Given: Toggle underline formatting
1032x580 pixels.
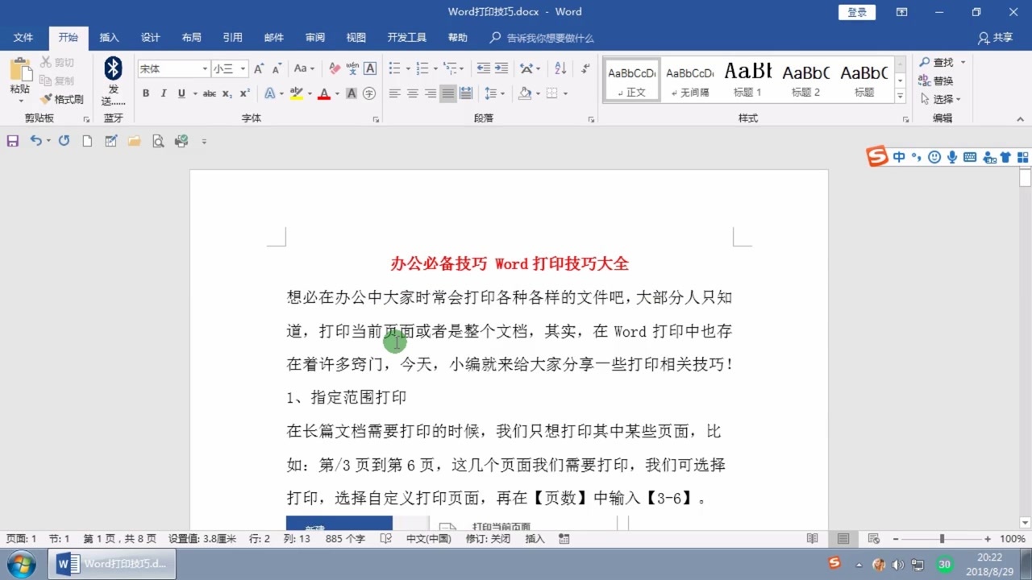Looking at the screenshot, I should pyautogui.click(x=181, y=93).
